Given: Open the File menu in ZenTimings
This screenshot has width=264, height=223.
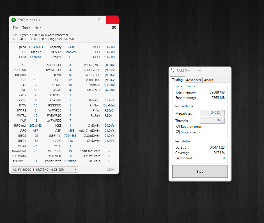Looking at the screenshot, I should tap(15, 28).
